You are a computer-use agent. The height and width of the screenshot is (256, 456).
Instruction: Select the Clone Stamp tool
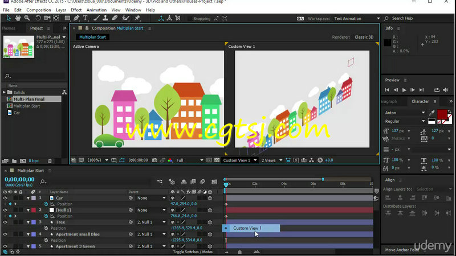coord(105,18)
